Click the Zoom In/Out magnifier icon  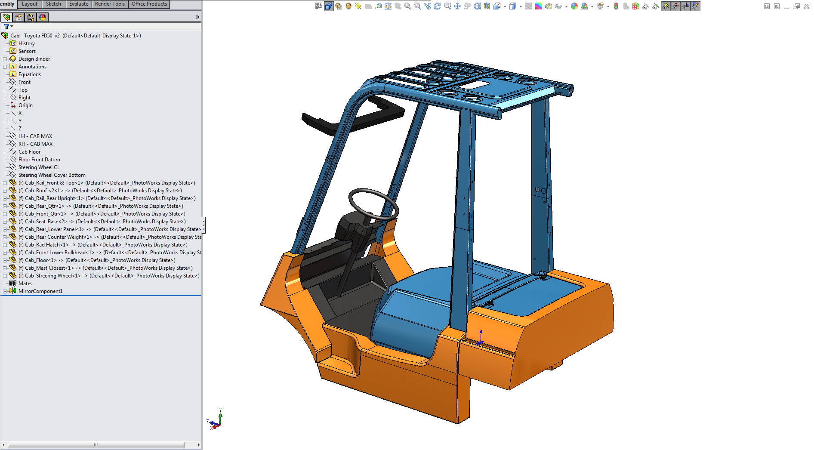[447, 6]
